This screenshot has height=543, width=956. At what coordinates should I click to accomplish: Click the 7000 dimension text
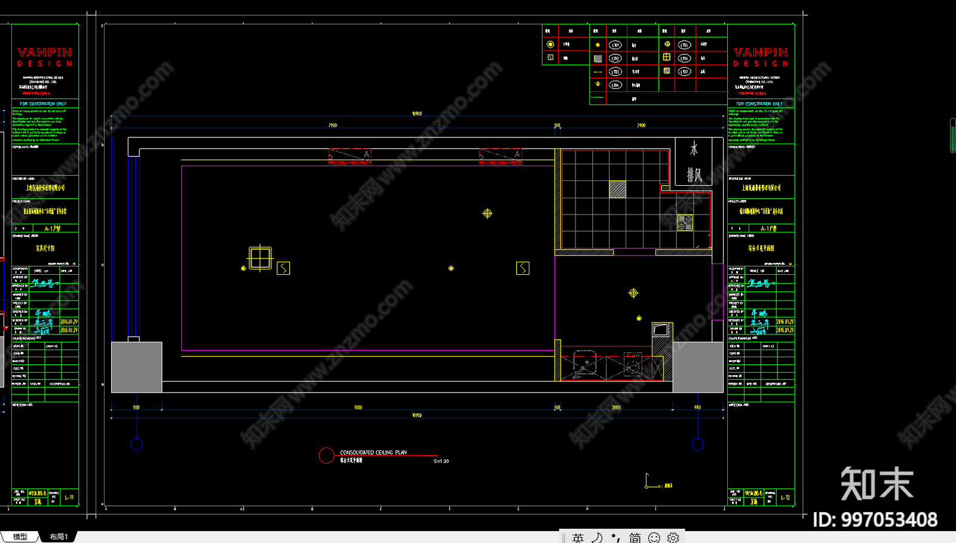pyautogui.click(x=358, y=407)
